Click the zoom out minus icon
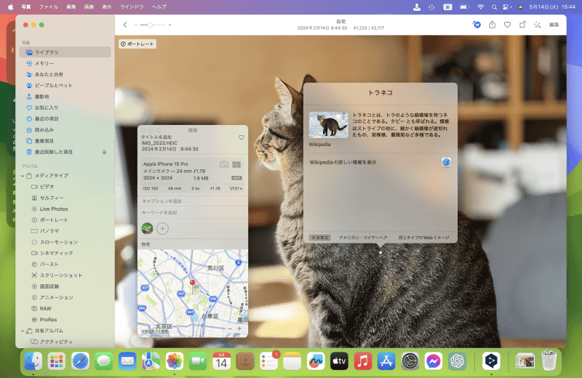The image size is (582, 378). 136,25
